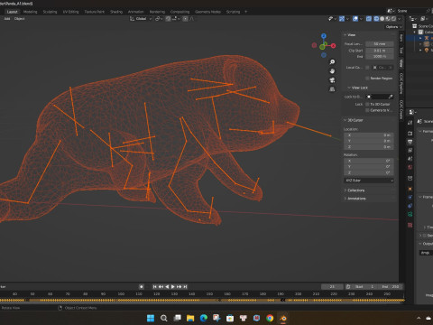Adjust 3D cursor Rotation Z field
Viewport: 433px width, 325px height.
(369, 172)
